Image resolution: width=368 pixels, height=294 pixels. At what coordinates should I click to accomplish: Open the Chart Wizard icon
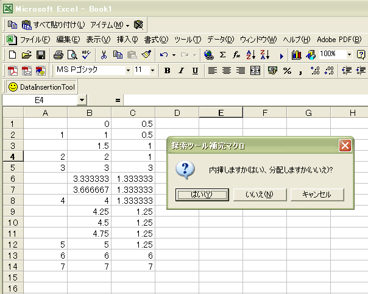(297, 55)
